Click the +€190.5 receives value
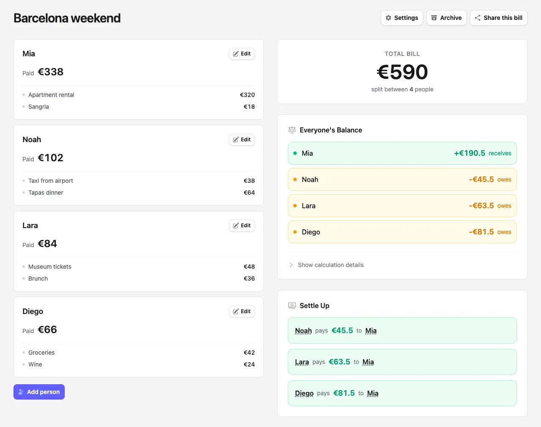The height and width of the screenshot is (427, 541). click(x=470, y=153)
